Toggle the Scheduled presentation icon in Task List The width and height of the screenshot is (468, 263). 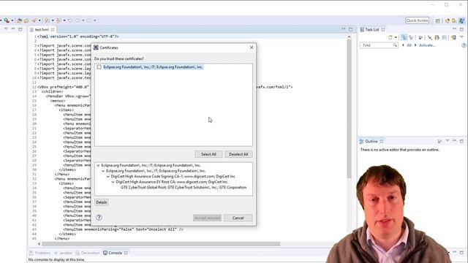(x=411, y=37)
